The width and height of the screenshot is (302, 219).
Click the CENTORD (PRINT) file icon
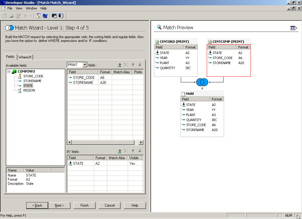coord(157,42)
